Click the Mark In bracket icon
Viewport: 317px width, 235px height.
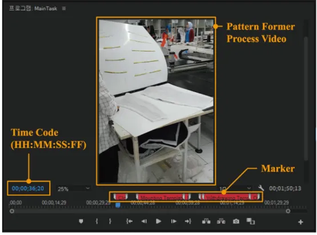97,221
